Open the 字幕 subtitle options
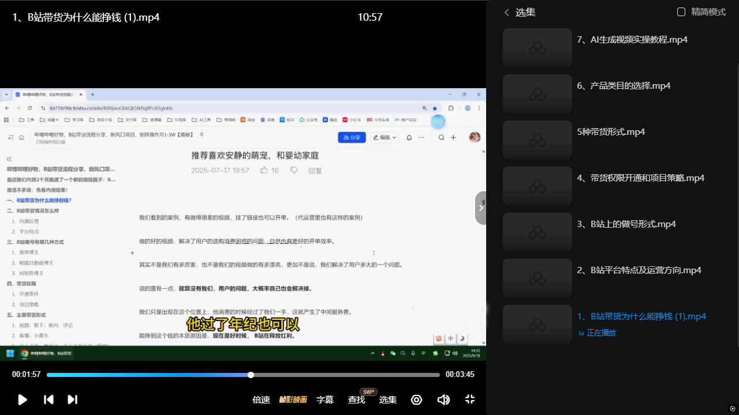The height and width of the screenshot is (415, 739). (325, 399)
